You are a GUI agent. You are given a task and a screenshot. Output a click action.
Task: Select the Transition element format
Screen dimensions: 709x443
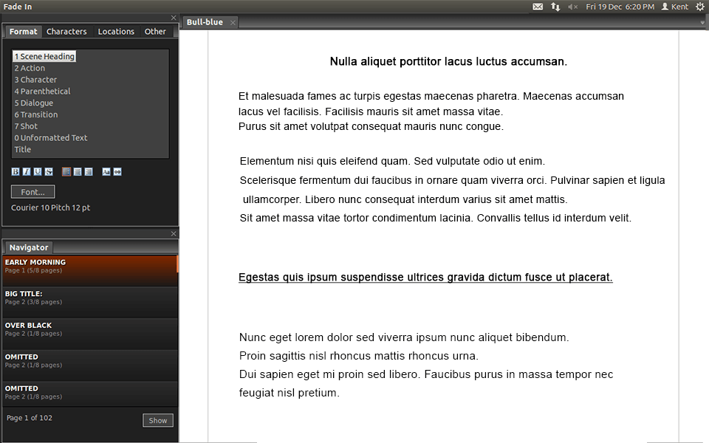tap(35, 114)
